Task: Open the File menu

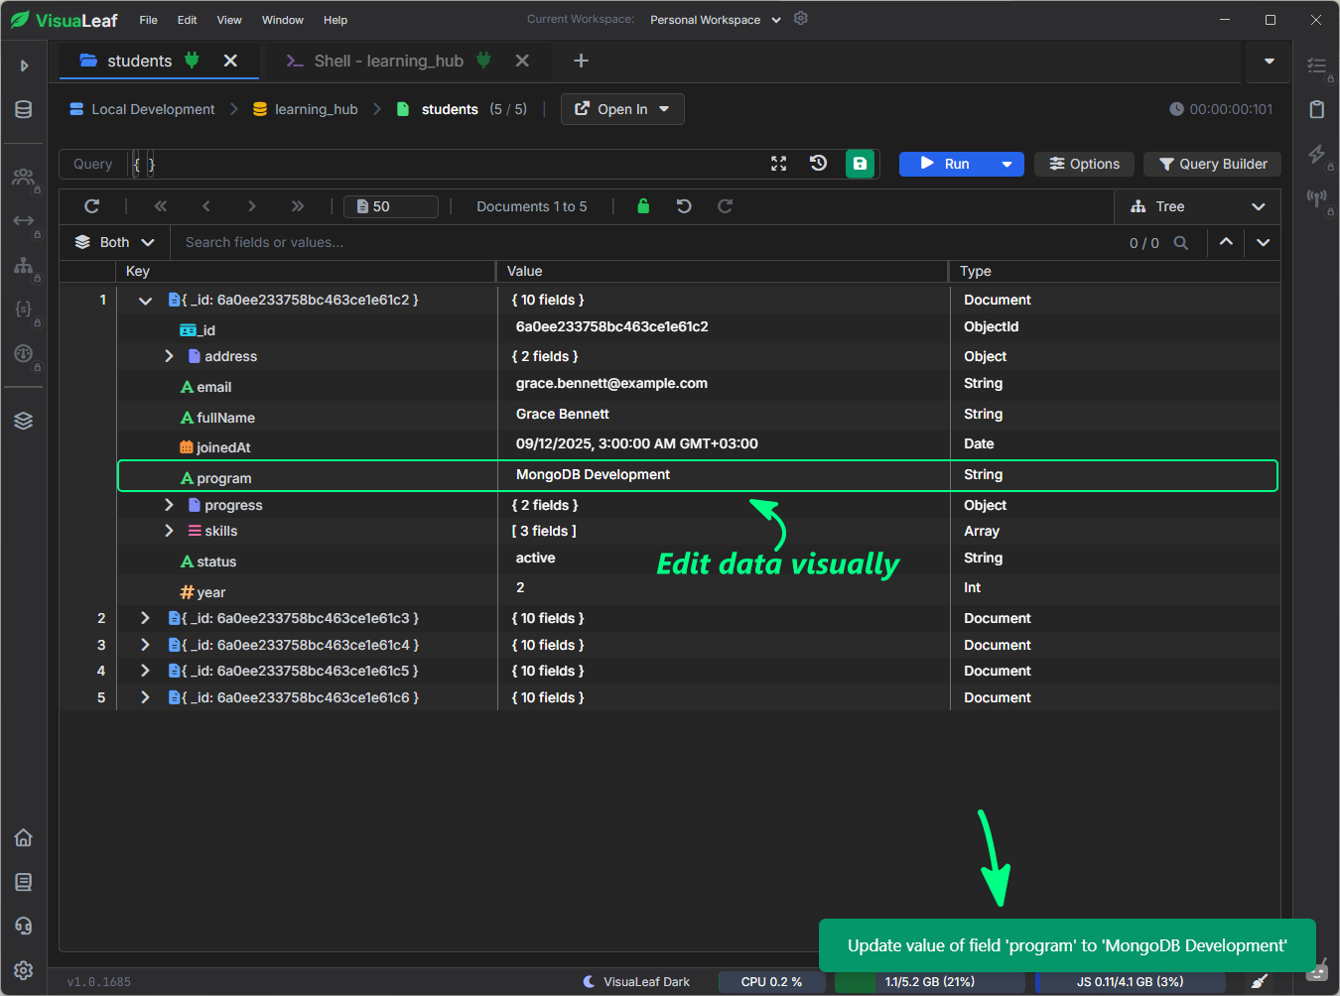Action: pyautogui.click(x=148, y=20)
